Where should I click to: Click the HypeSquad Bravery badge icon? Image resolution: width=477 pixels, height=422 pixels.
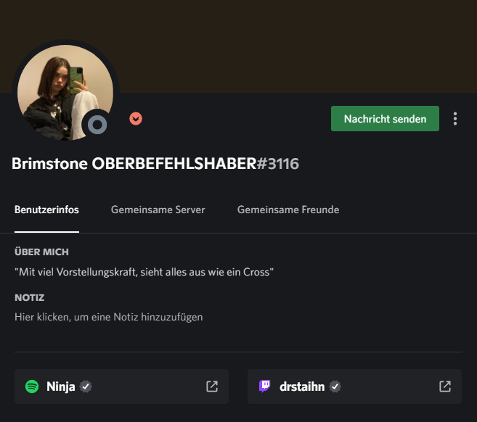[136, 118]
